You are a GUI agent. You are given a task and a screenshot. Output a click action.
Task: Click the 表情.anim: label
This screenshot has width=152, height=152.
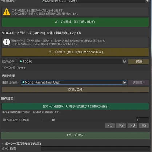tap(10, 83)
